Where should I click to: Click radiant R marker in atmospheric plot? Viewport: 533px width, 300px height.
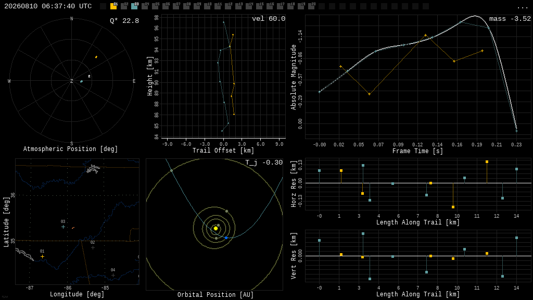(90, 77)
